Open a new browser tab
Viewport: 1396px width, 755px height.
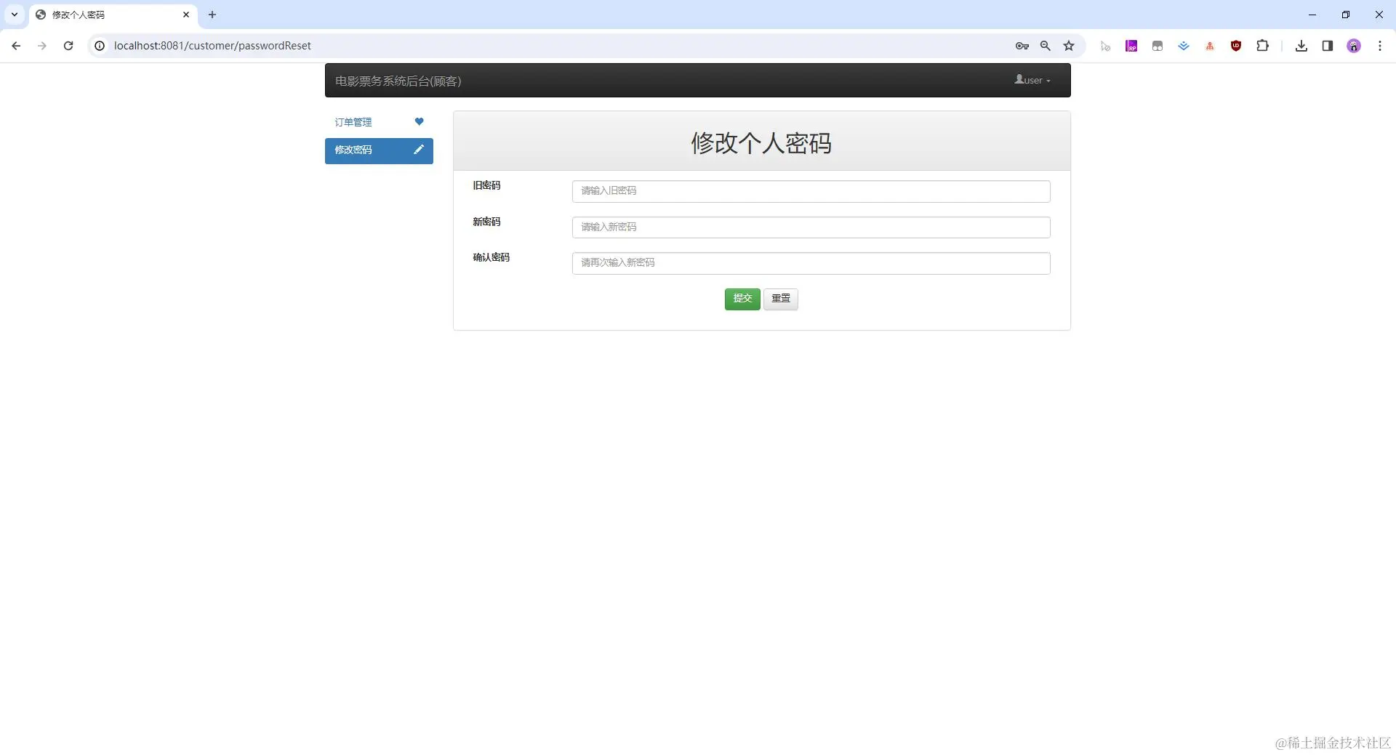click(212, 15)
